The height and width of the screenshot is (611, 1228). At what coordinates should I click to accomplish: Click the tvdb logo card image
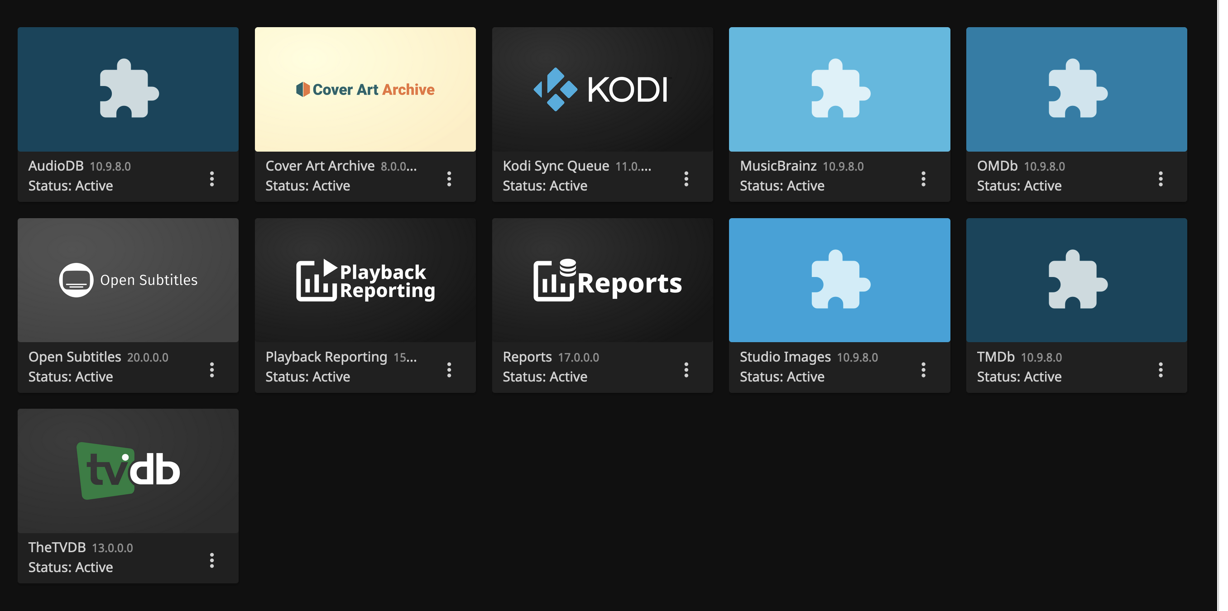pyautogui.click(x=128, y=471)
